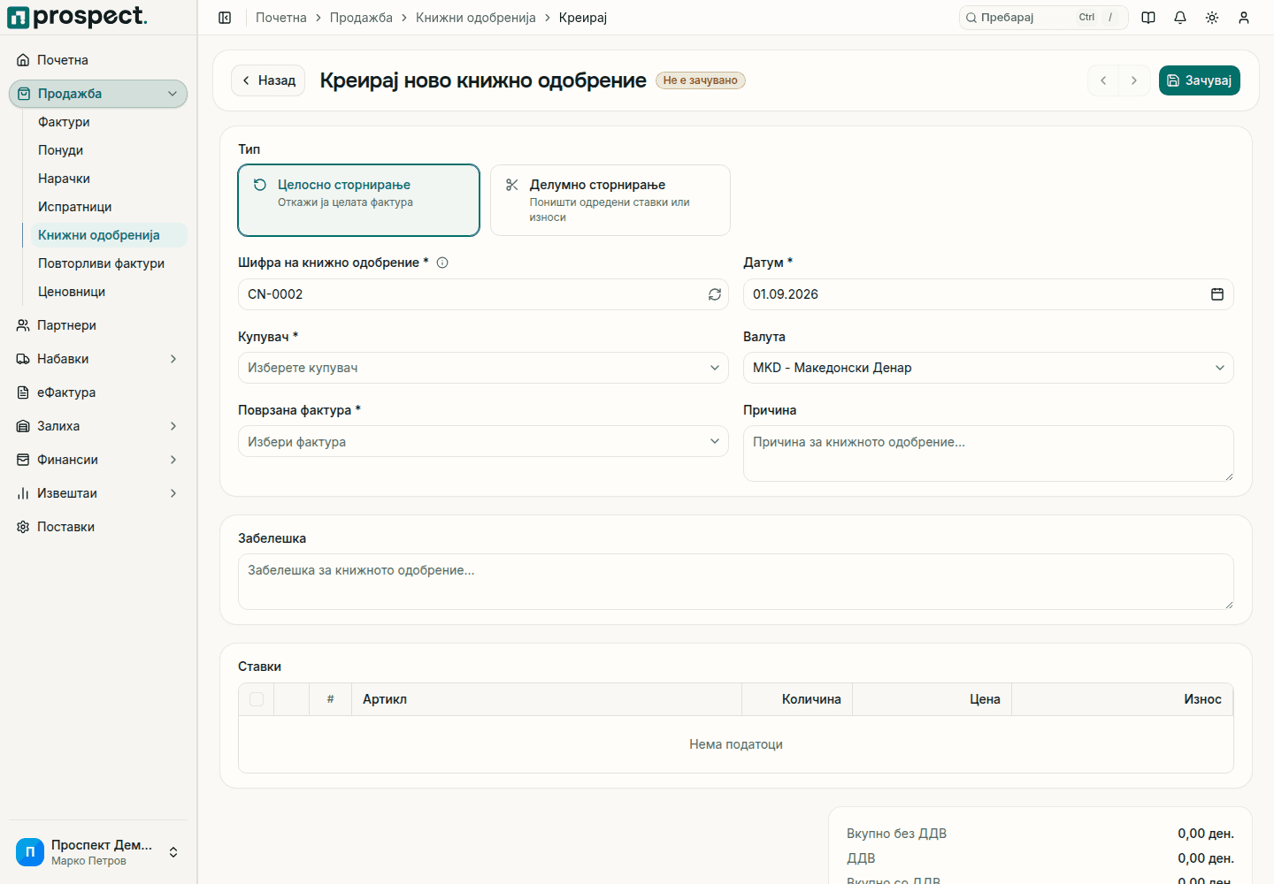Focus the Пребарај search box

(1043, 18)
